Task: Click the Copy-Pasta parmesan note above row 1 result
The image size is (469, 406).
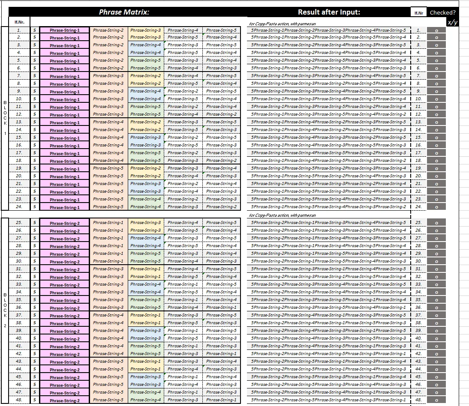Action: (283, 24)
